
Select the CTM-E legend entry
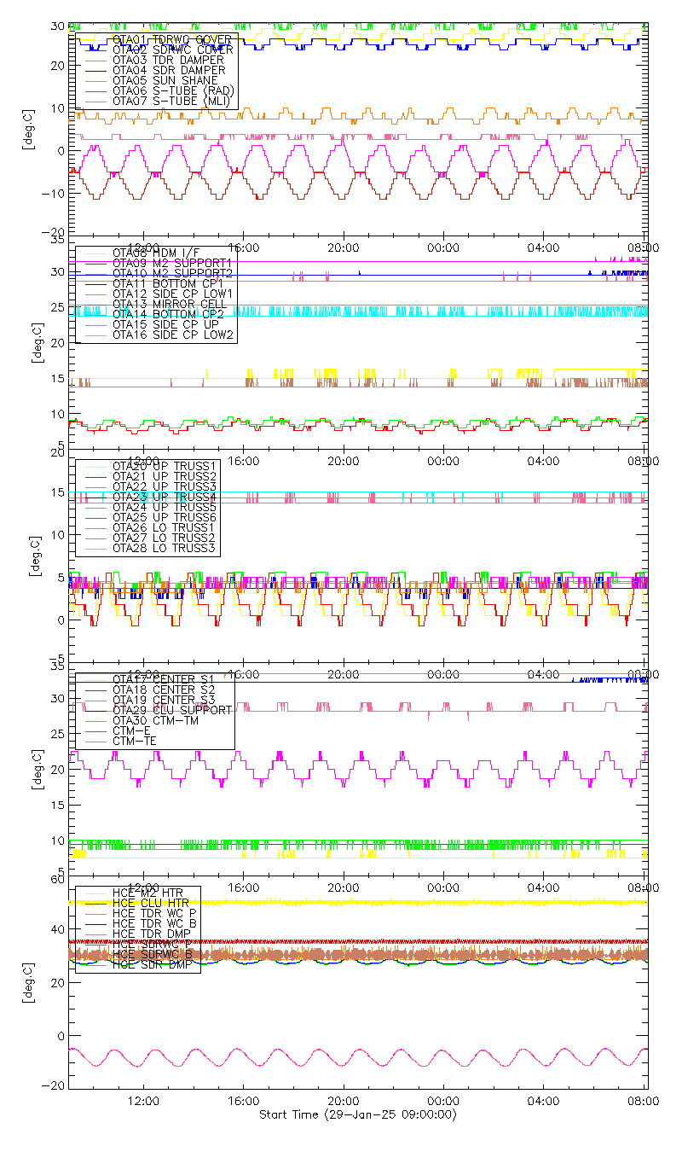click(131, 730)
